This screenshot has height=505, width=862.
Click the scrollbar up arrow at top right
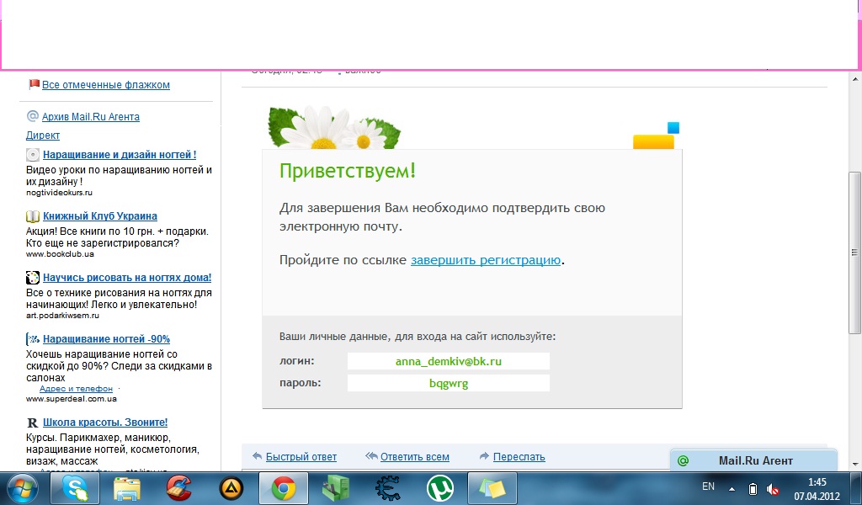[855, 79]
